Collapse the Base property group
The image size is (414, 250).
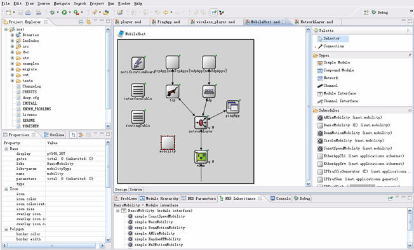(6, 148)
